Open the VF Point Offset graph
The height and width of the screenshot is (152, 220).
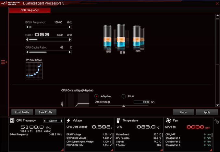coord(34,71)
